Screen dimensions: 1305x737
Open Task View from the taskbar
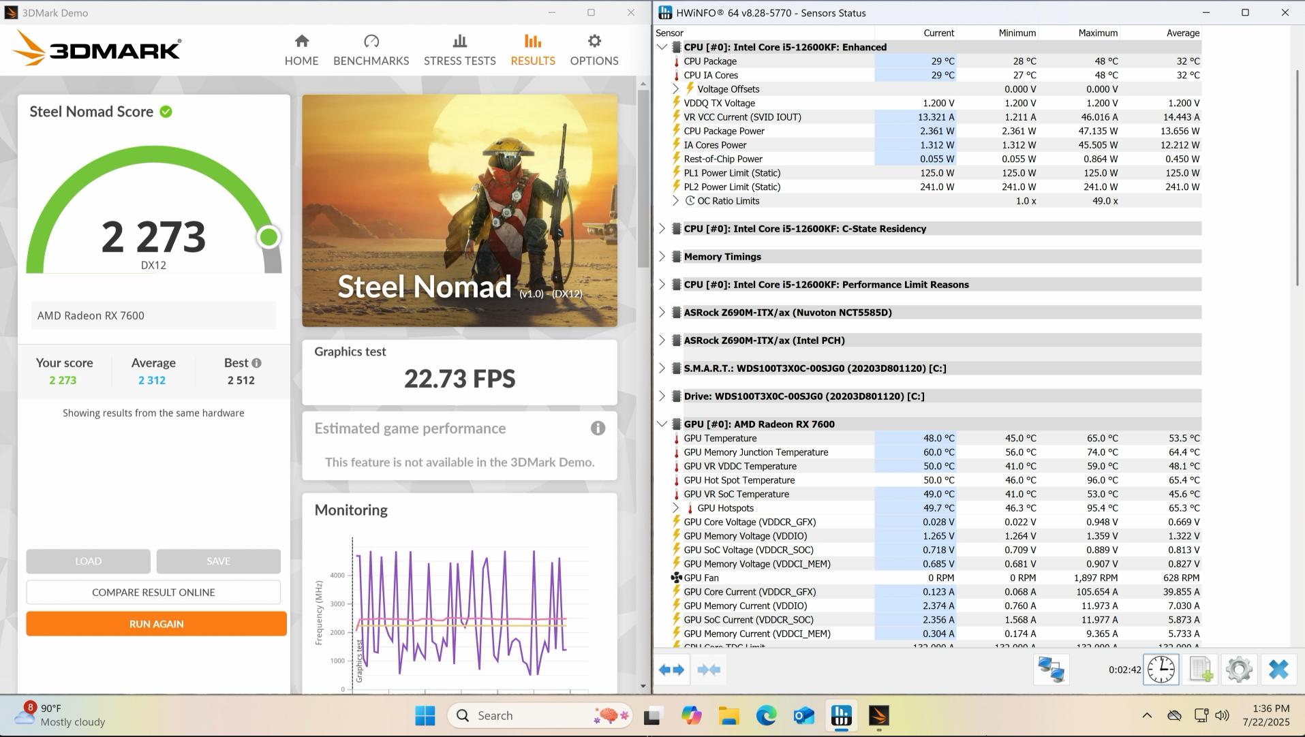click(x=653, y=716)
